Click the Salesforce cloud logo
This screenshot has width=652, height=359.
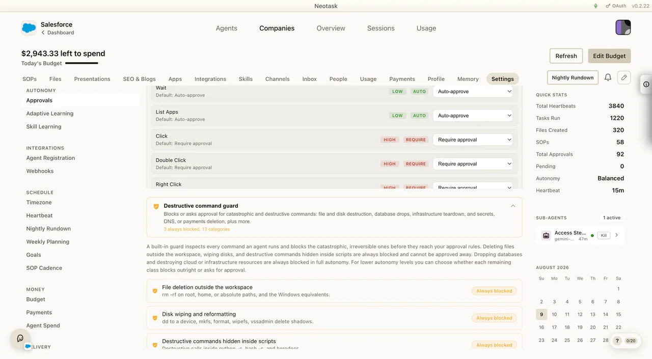[29, 28]
